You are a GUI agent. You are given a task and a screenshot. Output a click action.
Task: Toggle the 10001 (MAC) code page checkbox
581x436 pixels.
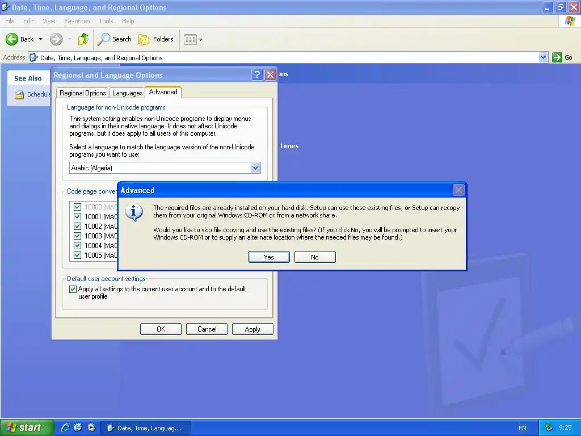[x=77, y=216]
